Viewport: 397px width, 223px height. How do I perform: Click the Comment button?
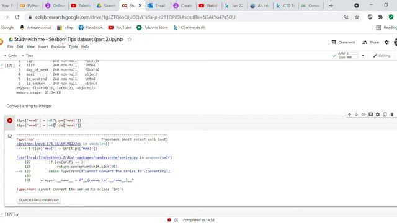point(343,42)
